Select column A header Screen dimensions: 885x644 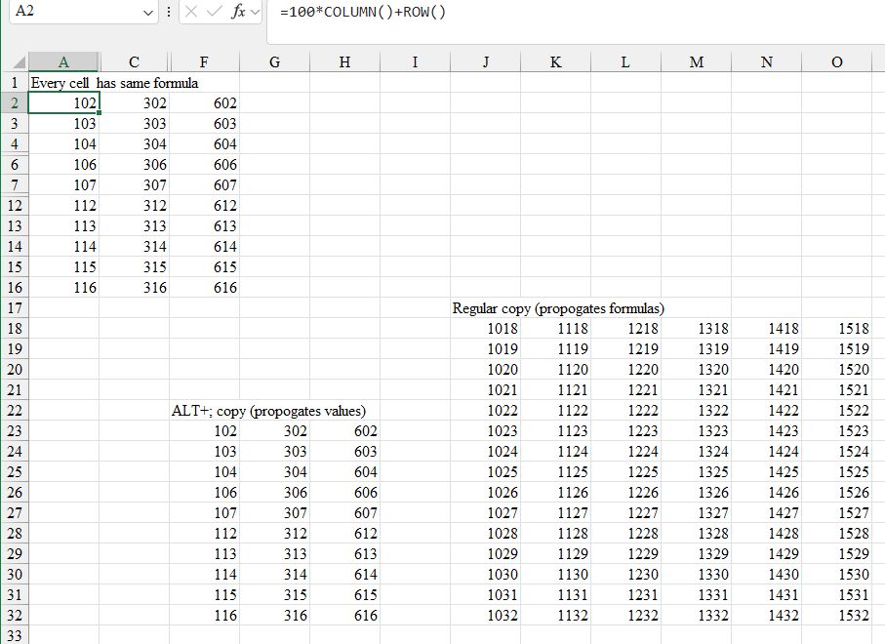point(63,62)
